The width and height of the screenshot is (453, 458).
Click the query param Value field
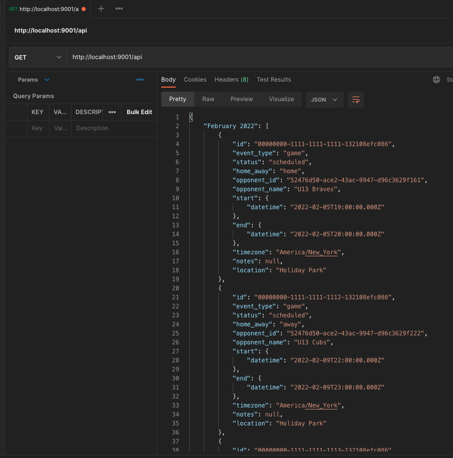pos(61,128)
